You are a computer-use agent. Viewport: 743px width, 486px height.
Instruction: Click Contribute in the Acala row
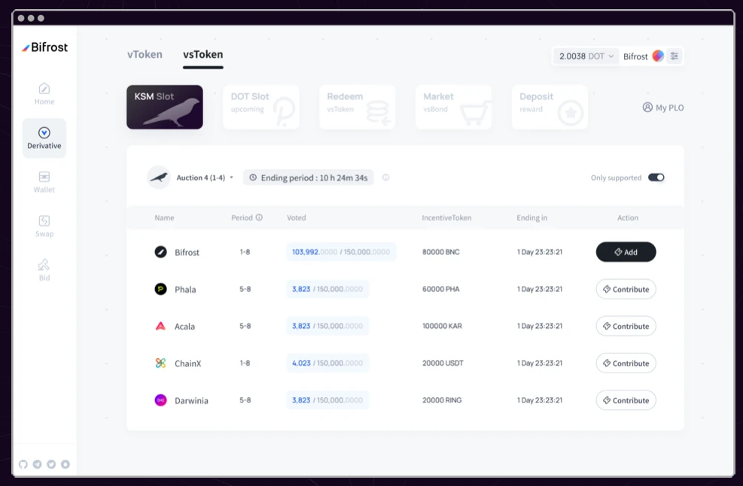[626, 326]
